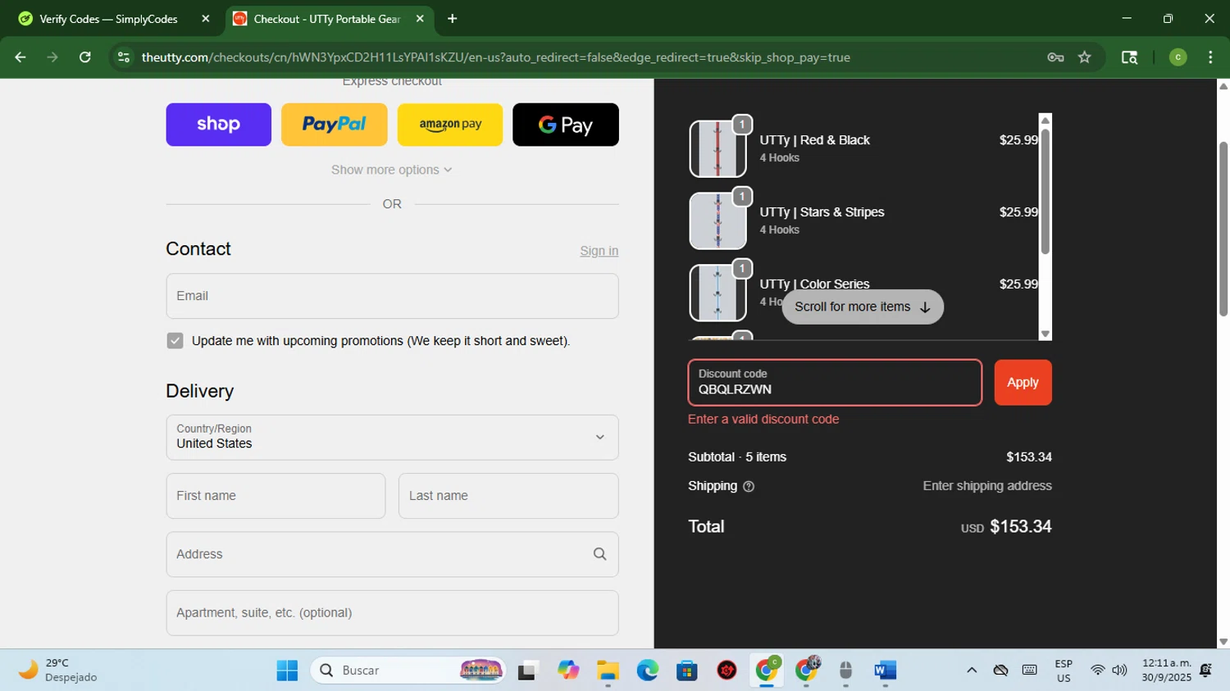This screenshot has width=1230, height=691.
Task: Open the mouse app icon in taskbar
Action: pyautogui.click(x=846, y=671)
